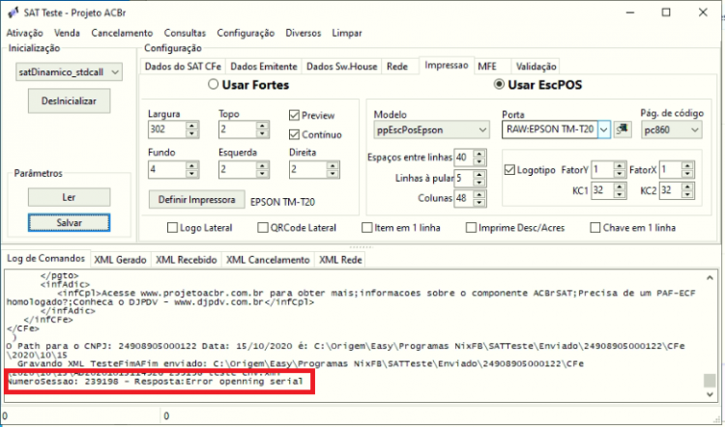Click the Linhas à pular stepper
This screenshot has height=427, width=725.
479,178
